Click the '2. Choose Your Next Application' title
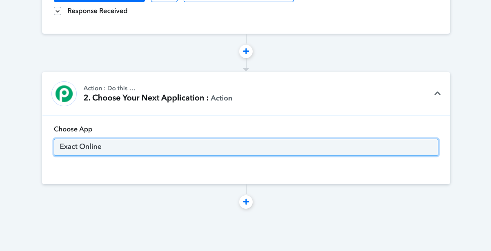The width and height of the screenshot is (491, 251). pyautogui.click(x=146, y=98)
